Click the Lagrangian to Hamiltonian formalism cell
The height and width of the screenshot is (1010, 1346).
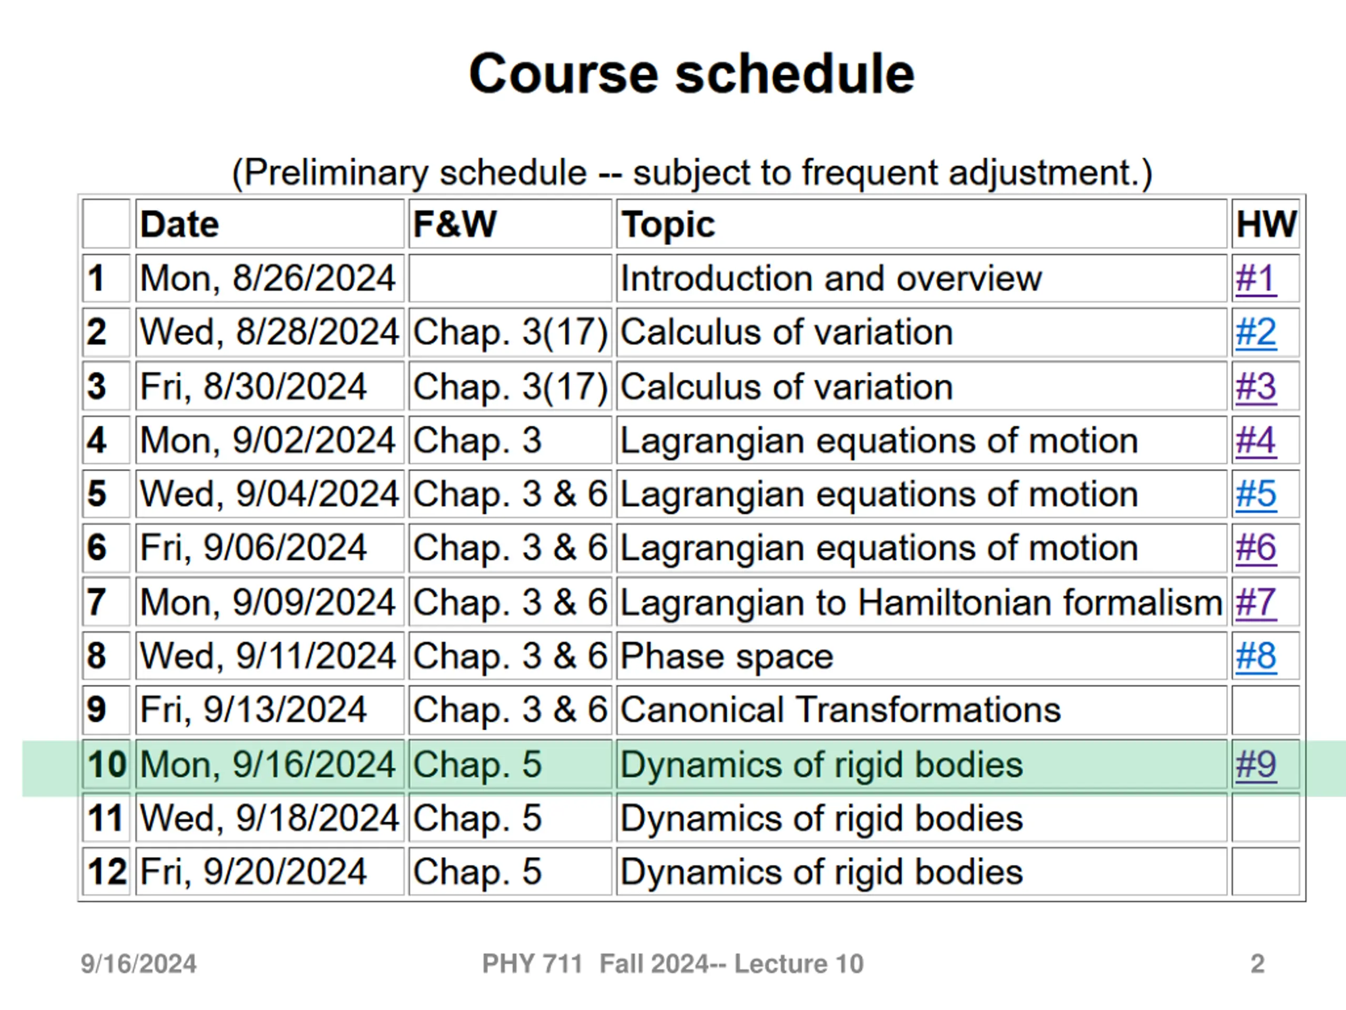(921, 602)
